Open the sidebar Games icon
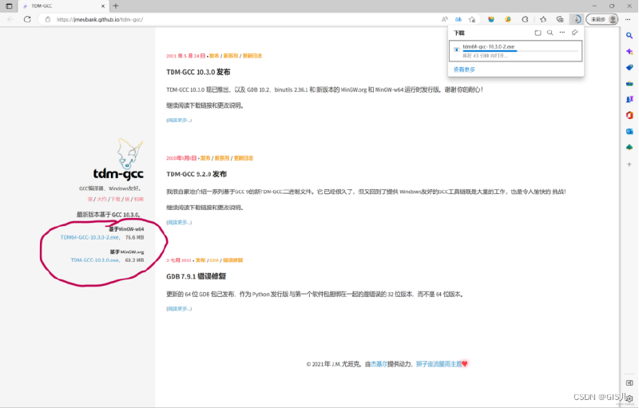Viewport: 639px width, 408px height. pos(629,99)
